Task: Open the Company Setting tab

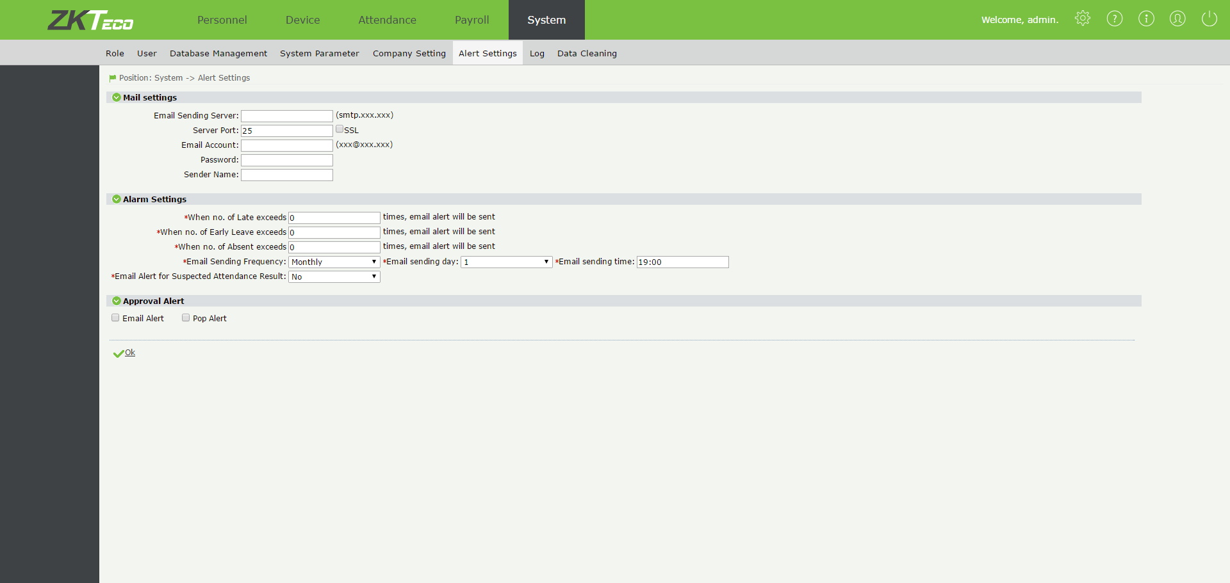Action: click(x=409, y=53)
